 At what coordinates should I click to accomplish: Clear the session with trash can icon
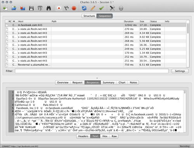click(x=40, y=8)
